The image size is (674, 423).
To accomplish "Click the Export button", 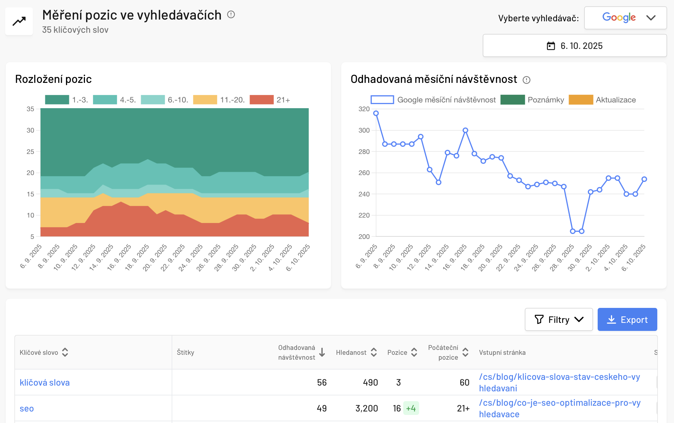I will [x=627, y=319].
